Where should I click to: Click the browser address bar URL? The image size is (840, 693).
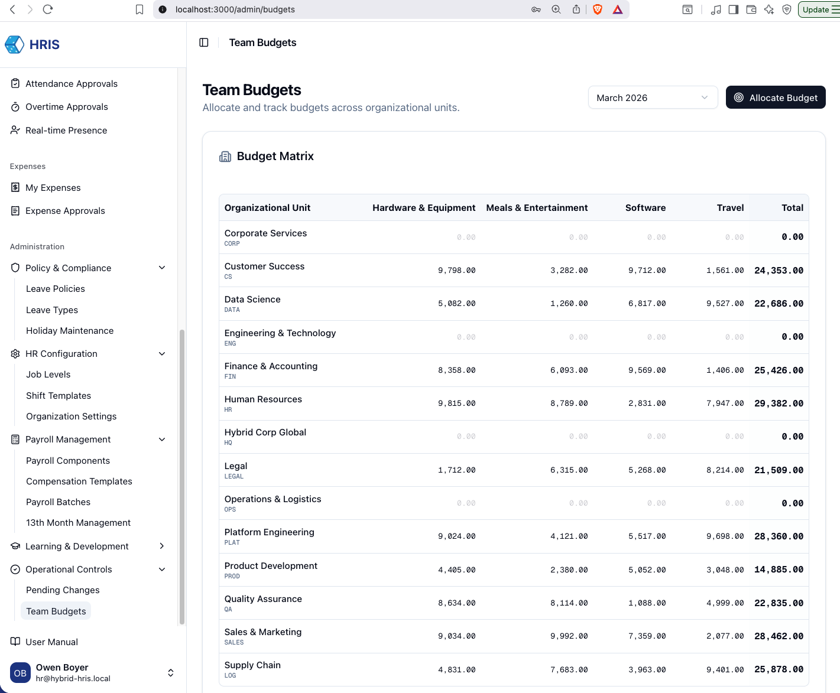(x=235, y=9)
